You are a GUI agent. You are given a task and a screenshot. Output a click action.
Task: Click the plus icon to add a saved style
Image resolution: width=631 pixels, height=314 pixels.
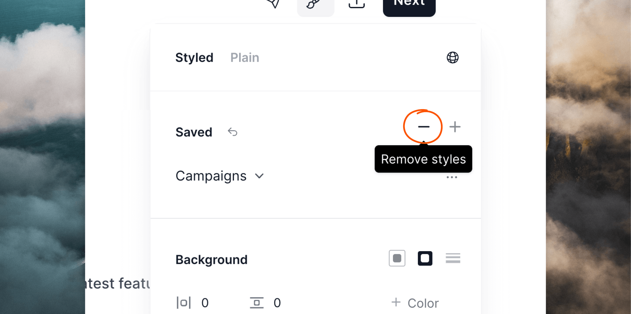[455, 127]
